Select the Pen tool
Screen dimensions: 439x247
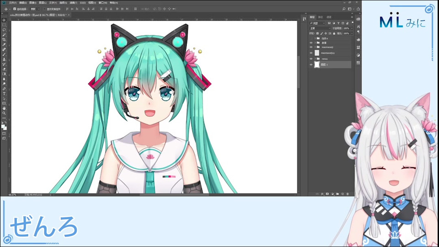click(4, 89)
